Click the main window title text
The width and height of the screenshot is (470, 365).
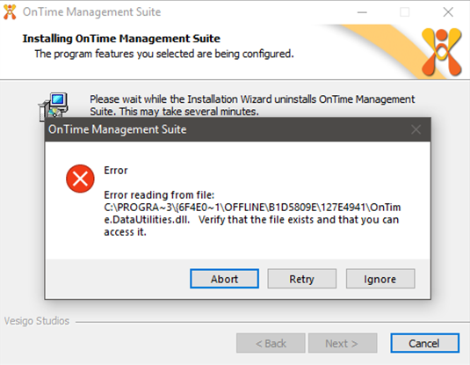(x=91, y=12)
